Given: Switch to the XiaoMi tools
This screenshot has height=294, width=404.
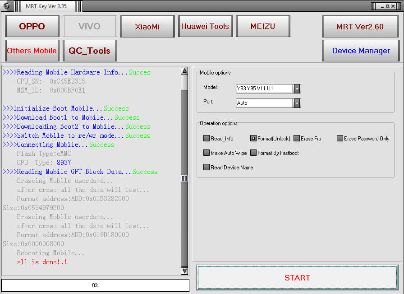Looking at the screenshot, I should (x=147, y=26).
